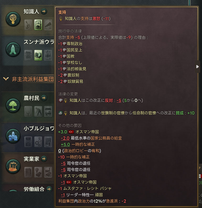The height and width of the screenshot is (208, 202).
Task: Click the 非主流派利益集団 header label
Action: pos(33,79)
